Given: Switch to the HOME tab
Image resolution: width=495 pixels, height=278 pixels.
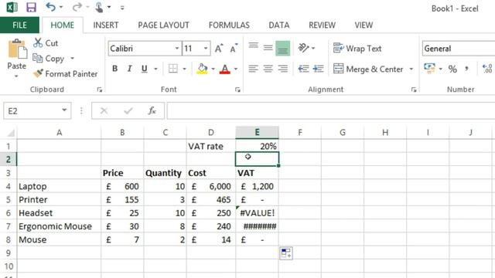Looking at the screenshot, I should 62,25.
